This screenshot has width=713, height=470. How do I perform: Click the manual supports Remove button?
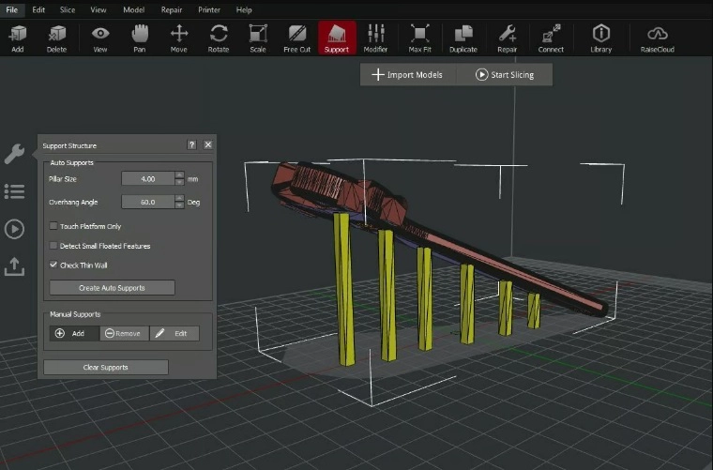[x=124, y=333]
